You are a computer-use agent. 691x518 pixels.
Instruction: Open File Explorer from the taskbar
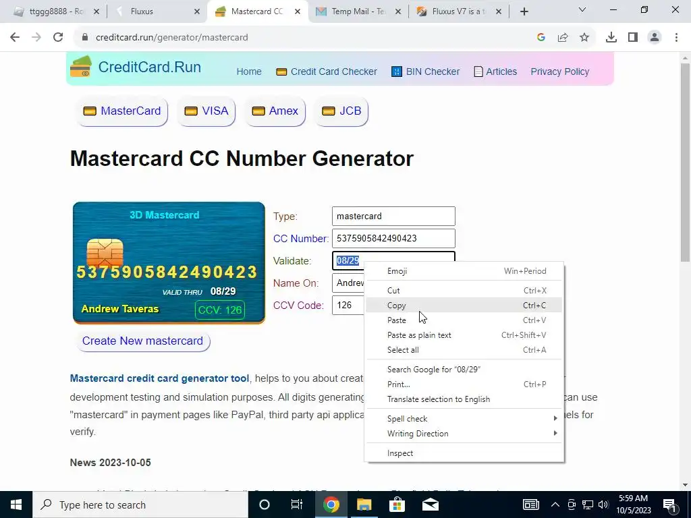[364, 505]
